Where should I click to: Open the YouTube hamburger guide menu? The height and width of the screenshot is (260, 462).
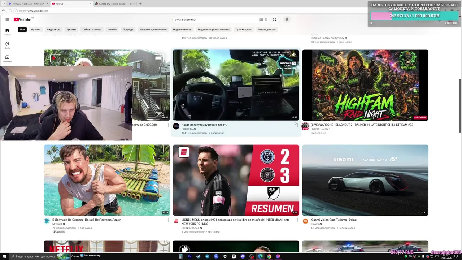7,19
